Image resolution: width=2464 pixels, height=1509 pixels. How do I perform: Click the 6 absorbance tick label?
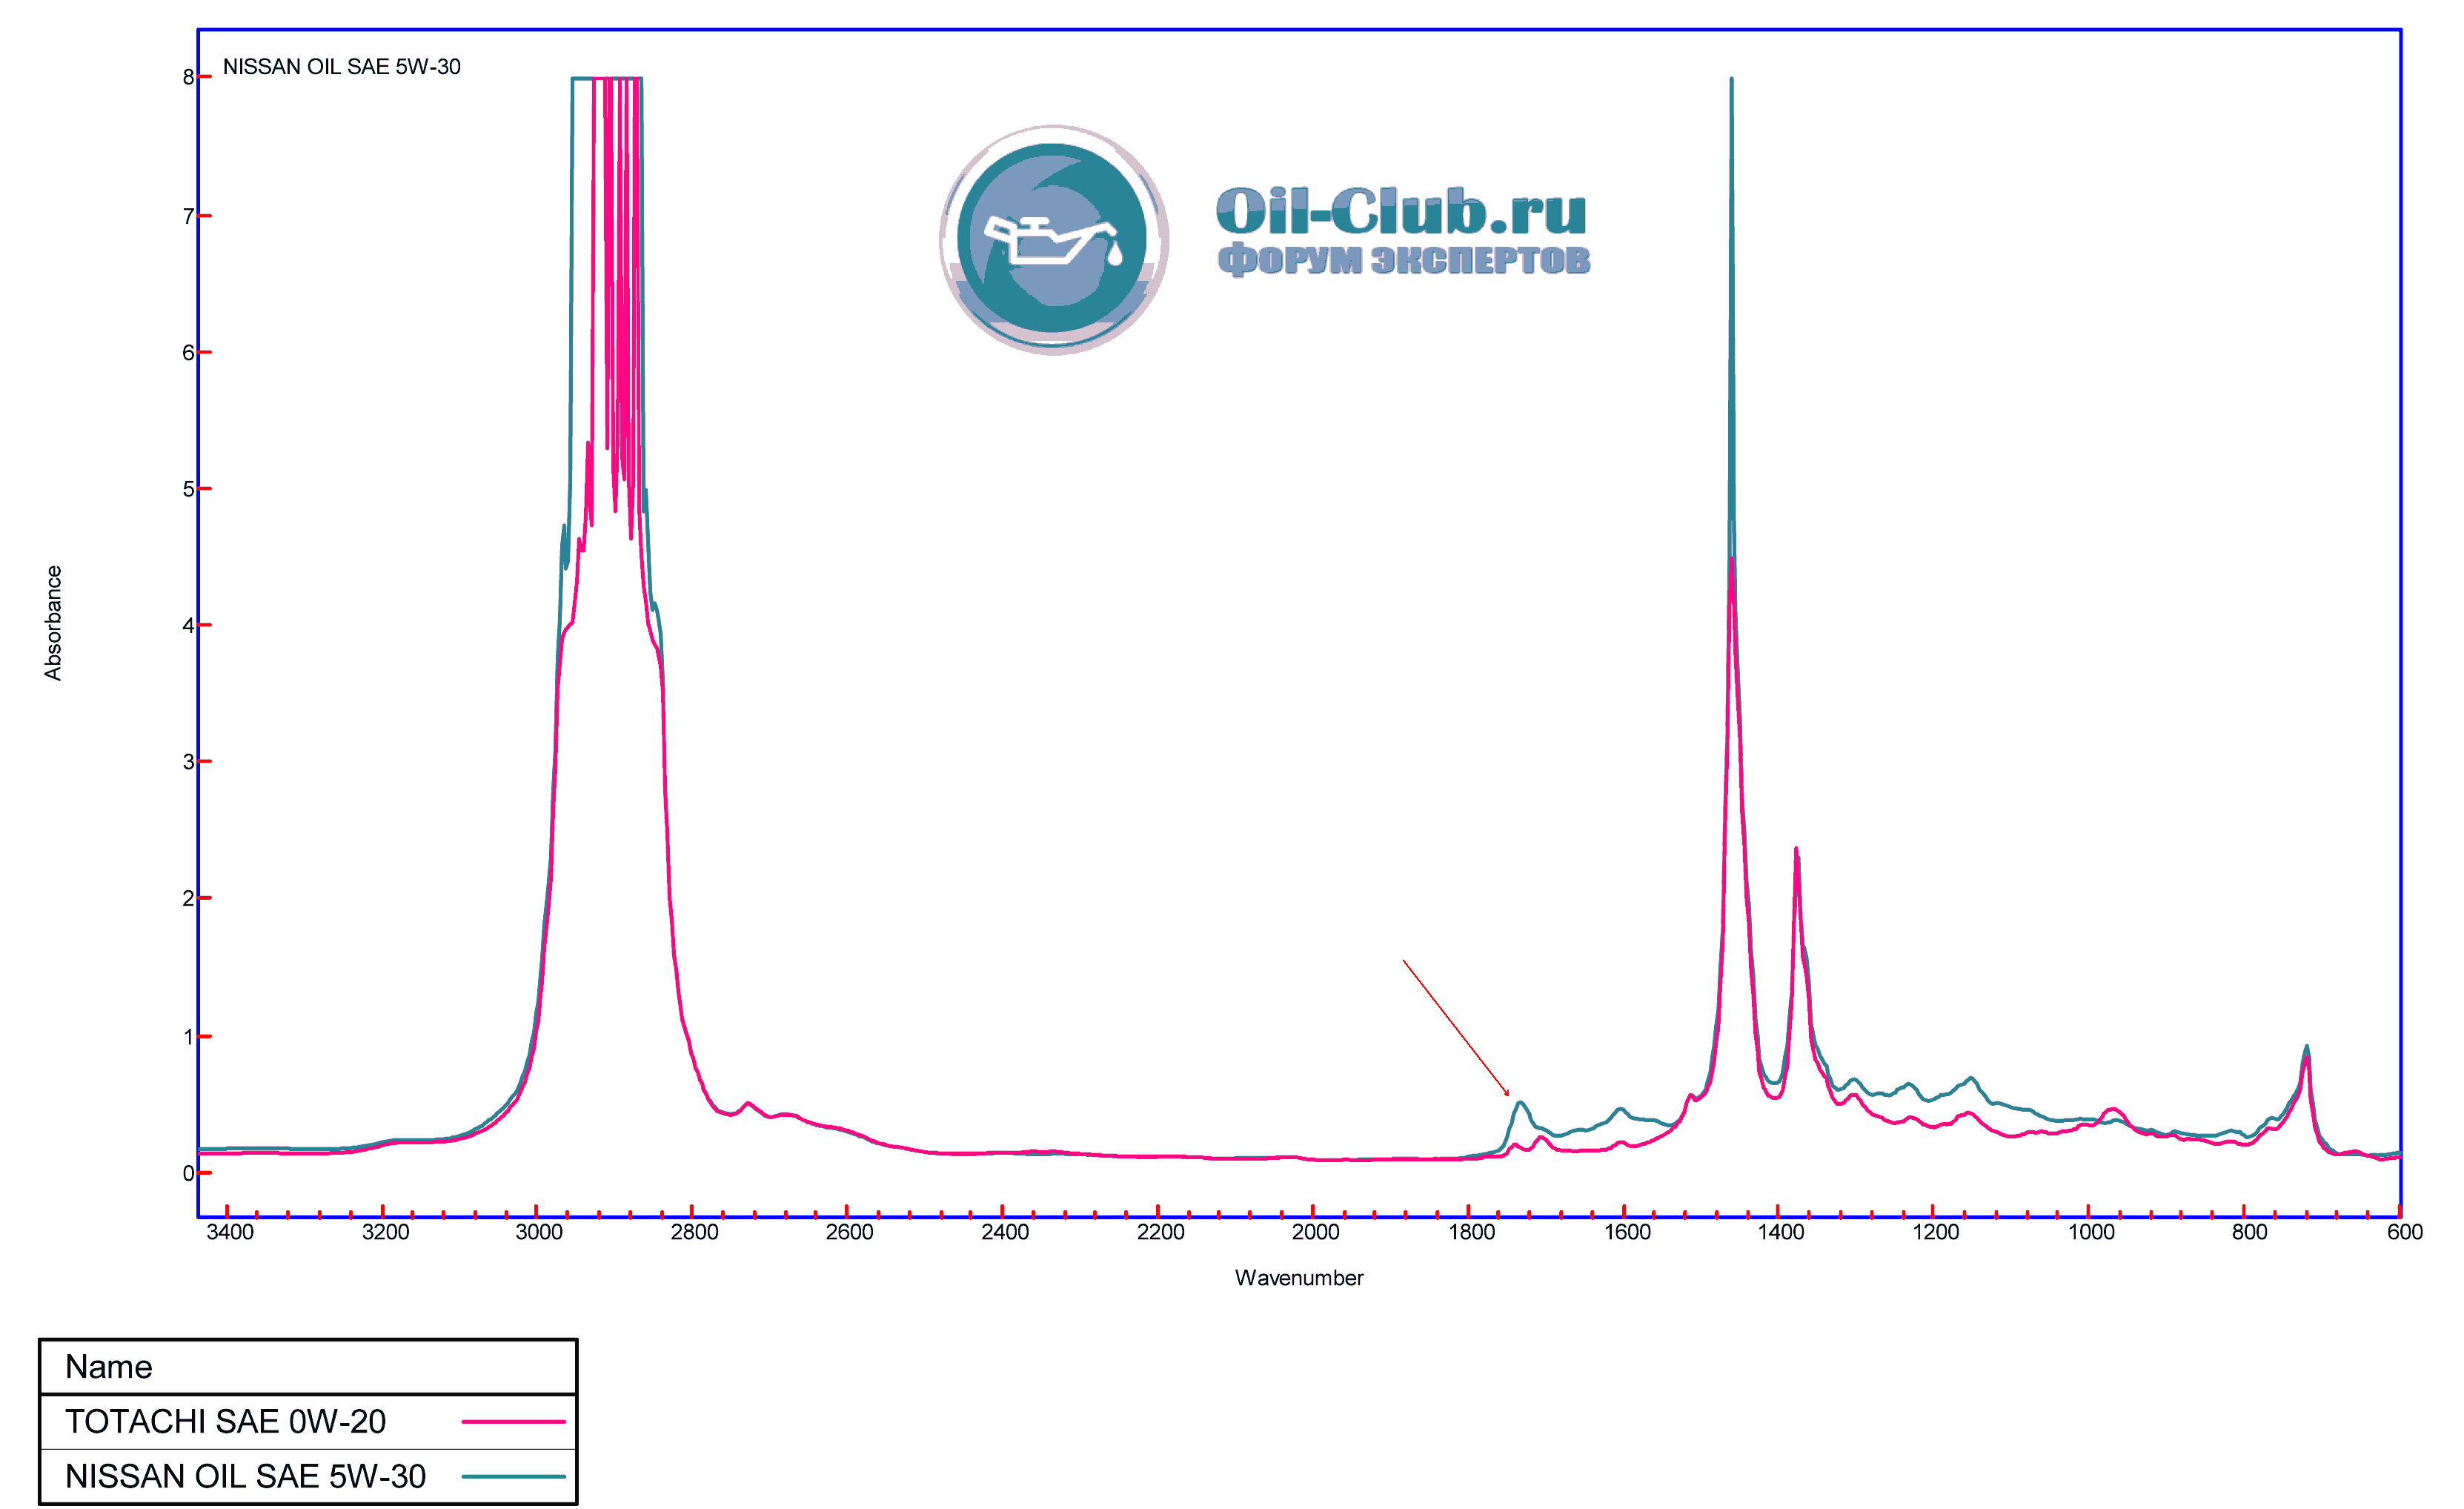click(x=188, y=352)
